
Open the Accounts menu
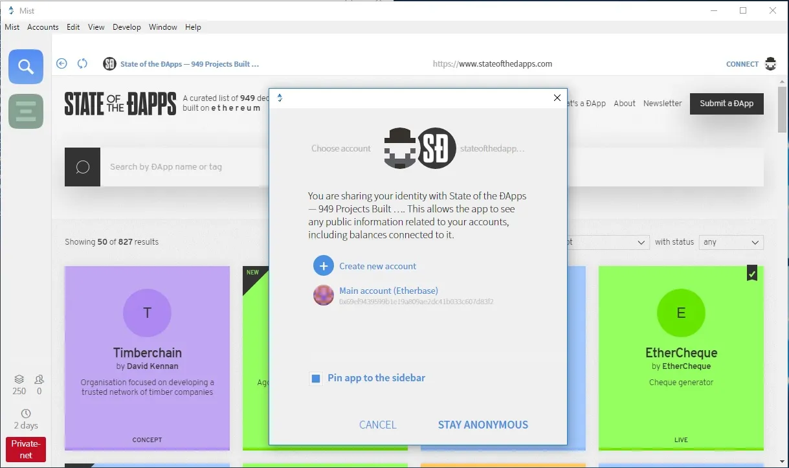(43, 27)
